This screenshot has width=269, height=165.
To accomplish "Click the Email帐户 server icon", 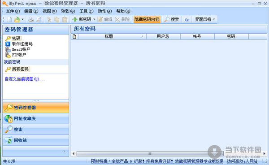I will pyautogui.click(x=8, y=49).
